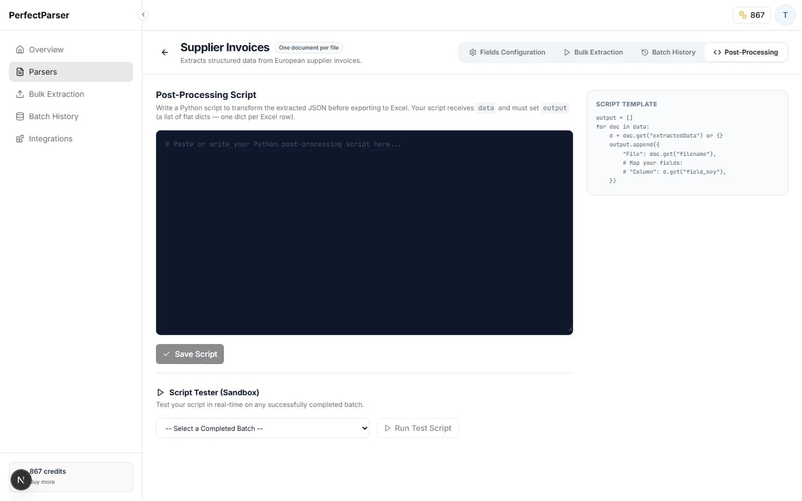
Task: Click the parser description about European supplier invoices
Action: [271, 61]
